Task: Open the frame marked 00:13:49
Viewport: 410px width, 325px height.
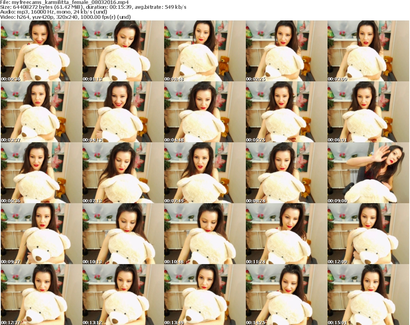Action: [204, 295]
